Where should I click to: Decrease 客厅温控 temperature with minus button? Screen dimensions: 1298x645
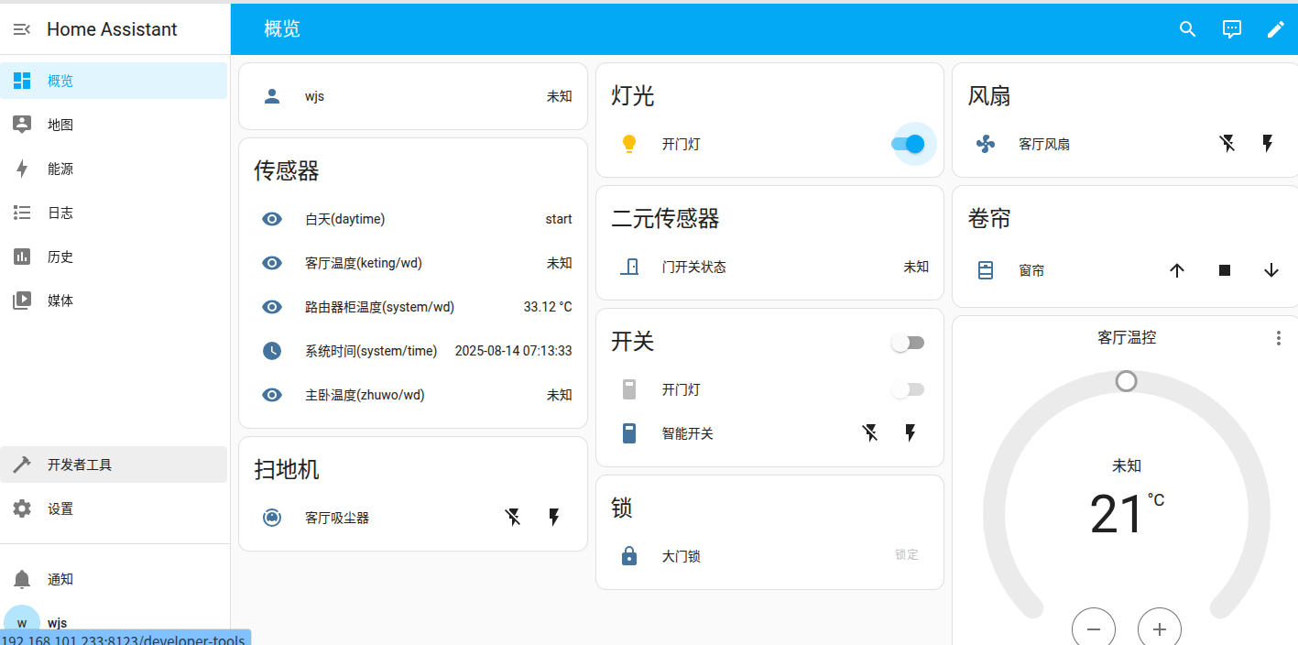(1094, 629)
